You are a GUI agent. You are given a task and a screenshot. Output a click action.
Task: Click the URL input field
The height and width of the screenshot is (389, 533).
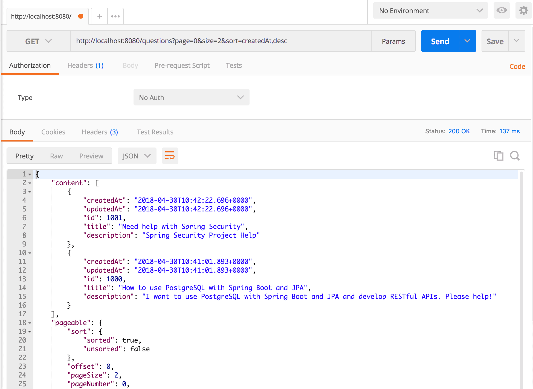click(x=219, y=41)
